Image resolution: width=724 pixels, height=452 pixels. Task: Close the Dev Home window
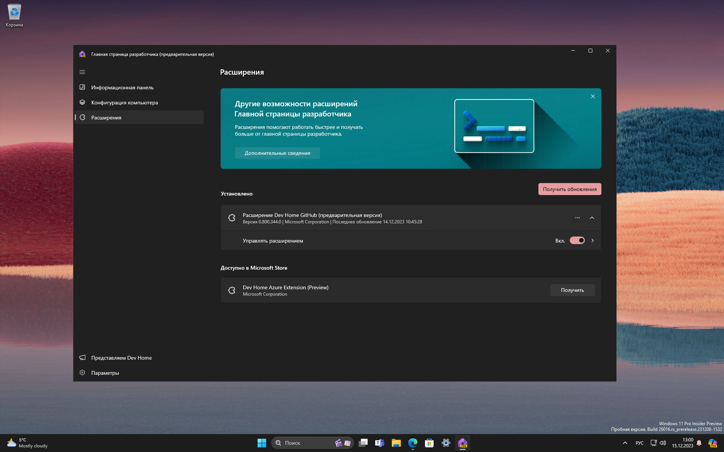tap(608, 51)
